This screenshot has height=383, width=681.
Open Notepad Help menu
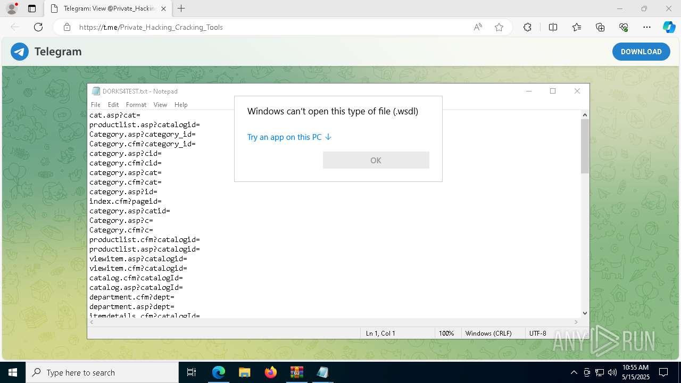(181, 105)
